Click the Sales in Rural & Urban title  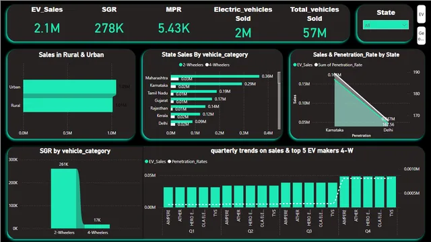[x=71, y=54]
